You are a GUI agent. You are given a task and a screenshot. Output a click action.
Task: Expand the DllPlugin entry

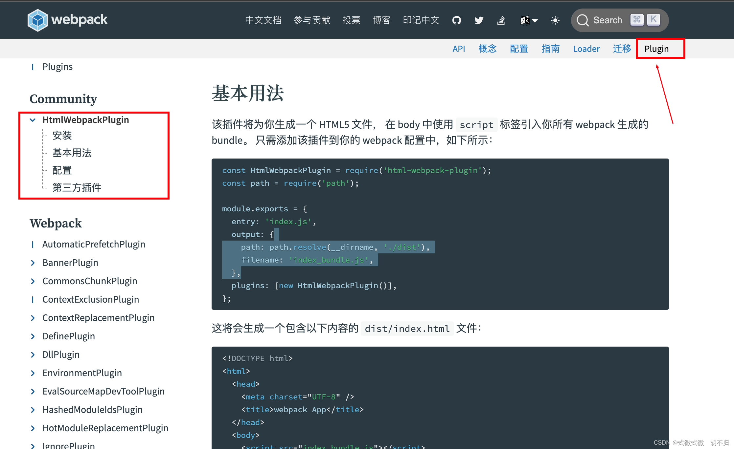coord(33,354)
